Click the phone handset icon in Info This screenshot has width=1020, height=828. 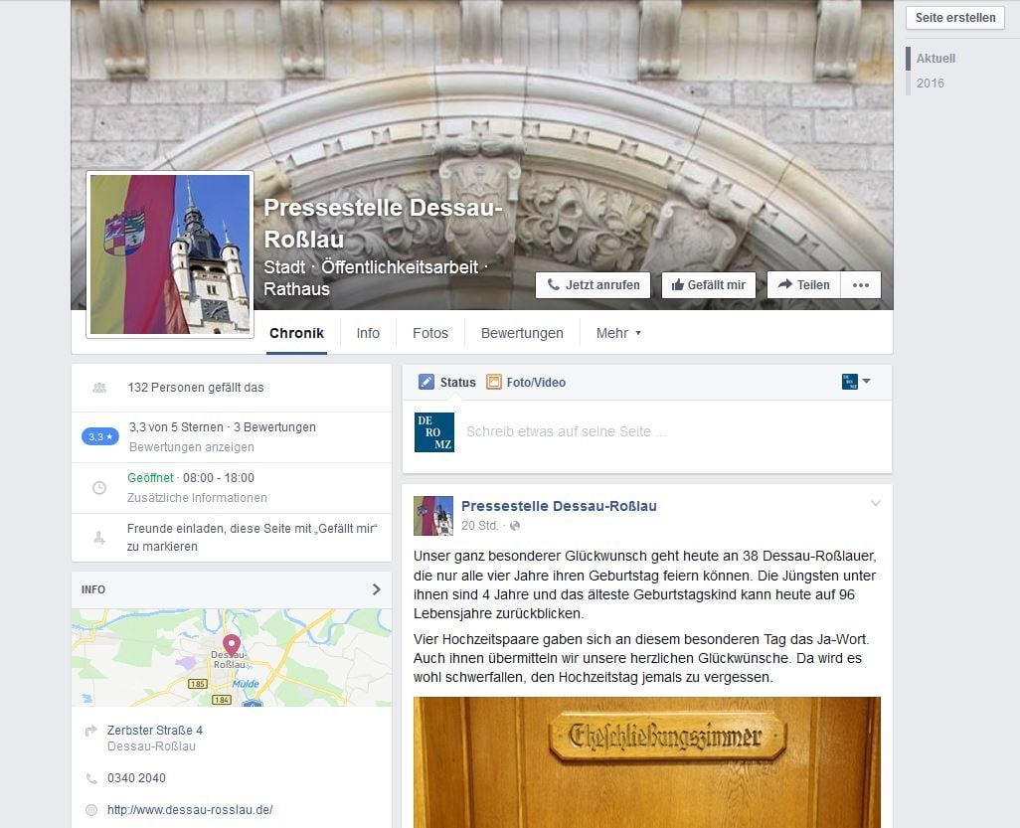[91, 778]
